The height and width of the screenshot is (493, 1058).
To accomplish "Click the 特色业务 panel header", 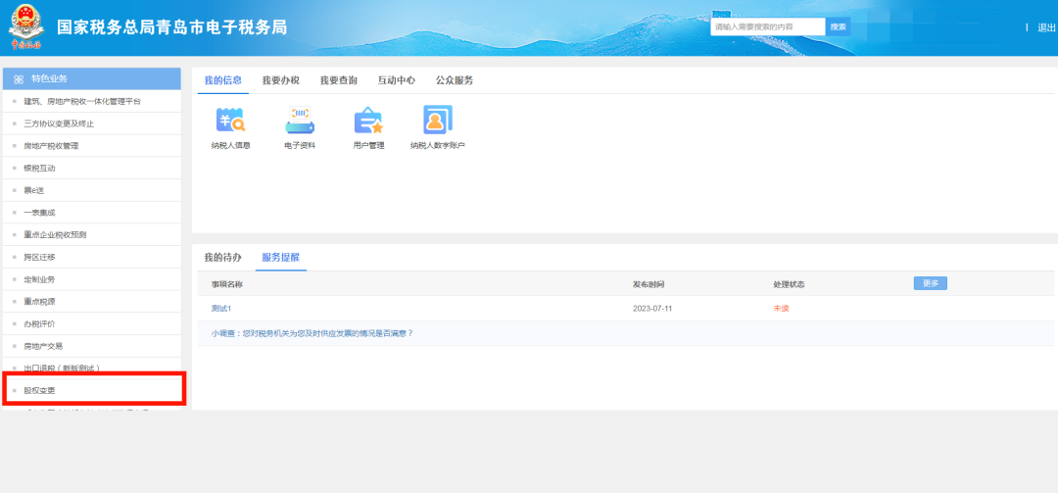I will pyautogui.click(x=92, y=79).
